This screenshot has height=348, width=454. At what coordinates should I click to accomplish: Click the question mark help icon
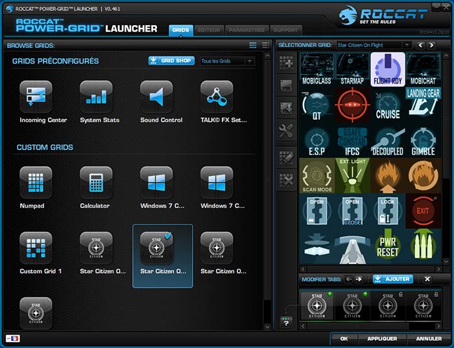pyautogui.click(x=287, y=322)
